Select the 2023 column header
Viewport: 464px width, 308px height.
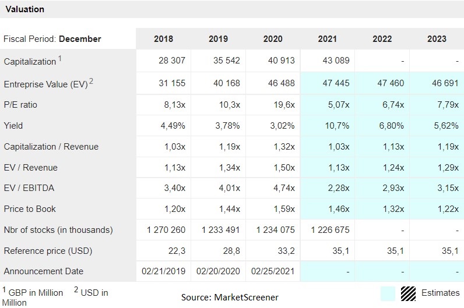pos(437,39)
